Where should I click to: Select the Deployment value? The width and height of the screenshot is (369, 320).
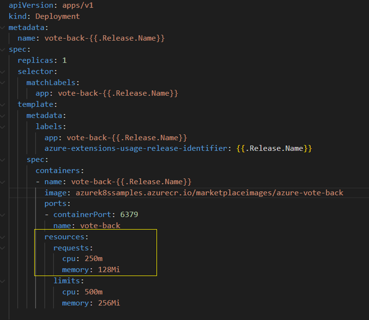58,16
